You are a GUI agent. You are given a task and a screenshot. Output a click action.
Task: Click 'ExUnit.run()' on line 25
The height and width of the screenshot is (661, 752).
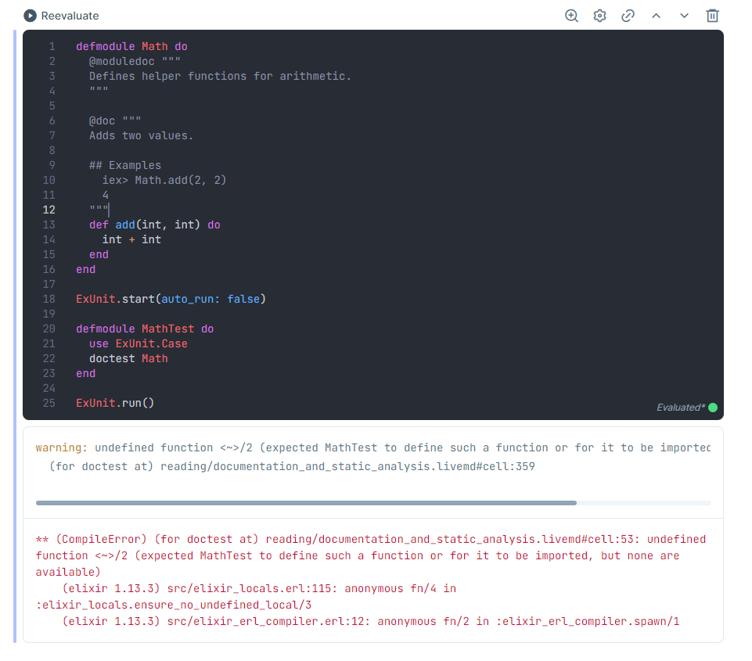pos(115,403)
